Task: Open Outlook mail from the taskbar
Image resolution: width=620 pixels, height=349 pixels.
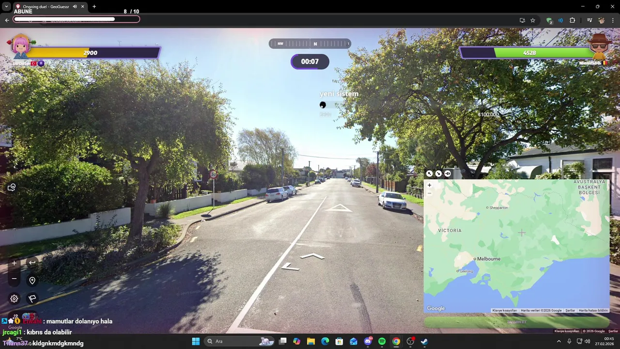Action: 354,341
